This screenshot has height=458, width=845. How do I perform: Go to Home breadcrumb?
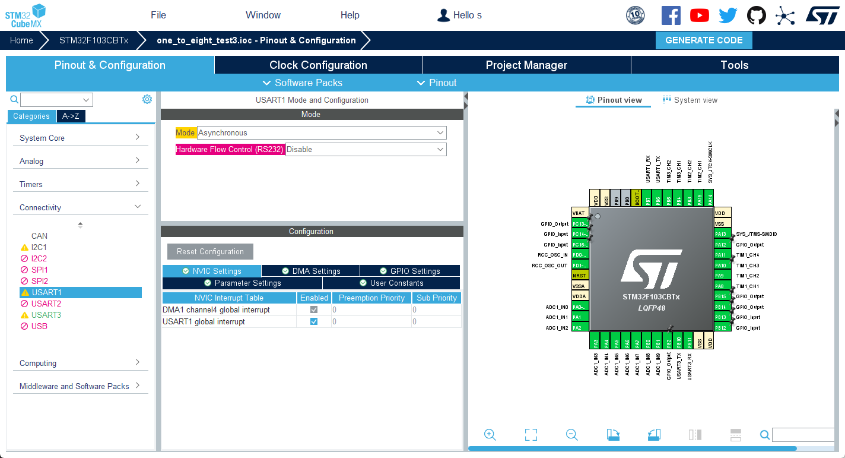[x=21, y=40]
